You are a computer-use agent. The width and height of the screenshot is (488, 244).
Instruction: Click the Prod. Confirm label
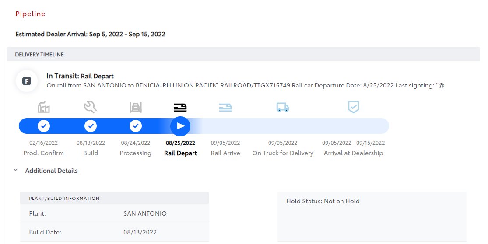pos(44,153)
